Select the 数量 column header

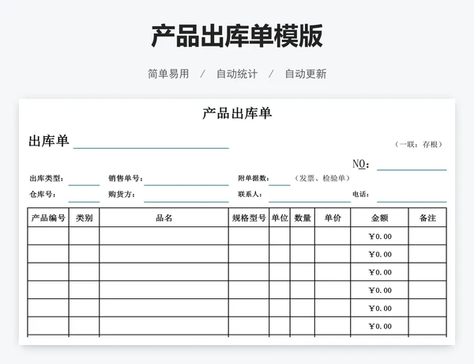(x=303, y=218)
